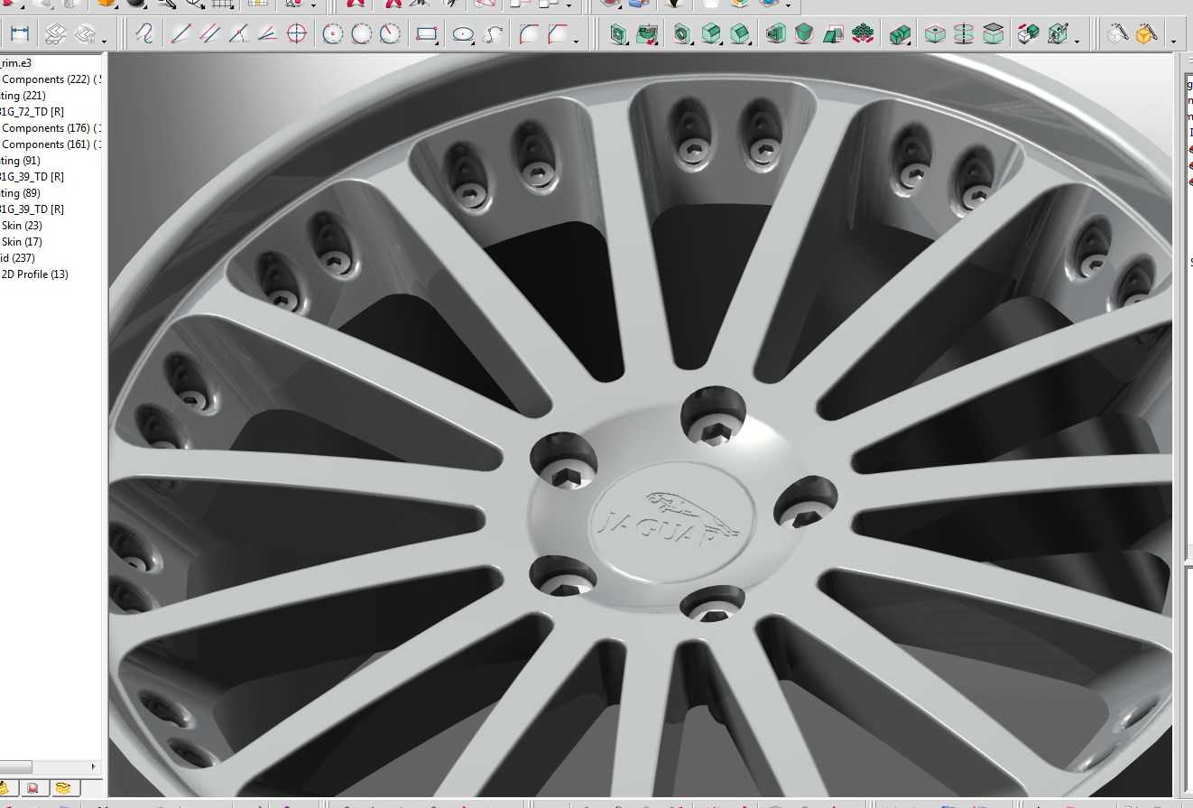Select the rectangle sketch tool
Screen dimensions: 1193x808
click(427, 35)
